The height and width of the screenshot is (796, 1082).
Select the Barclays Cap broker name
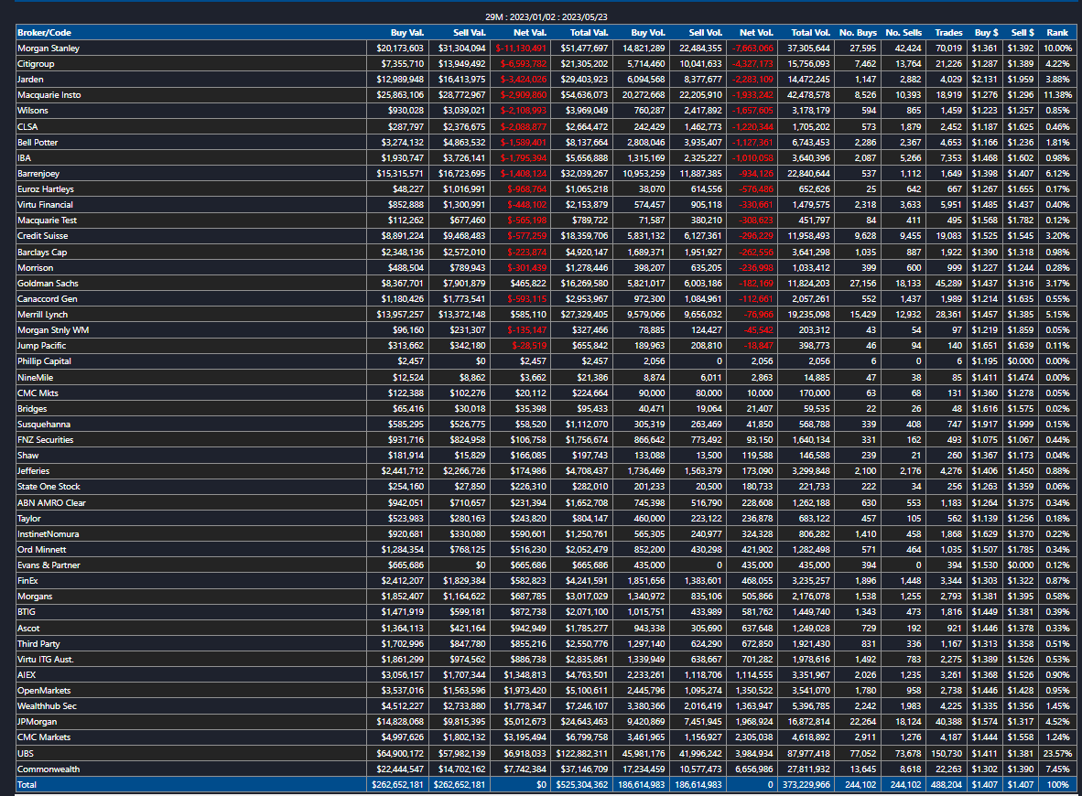click(42, 253)
